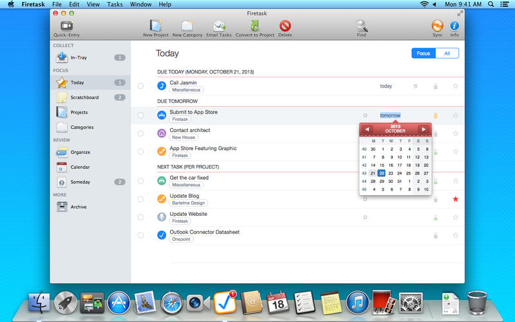515x322 pixels.
Task: Click checkmark icon of Outlook Connector Datasheet
Action: (162, 235)
